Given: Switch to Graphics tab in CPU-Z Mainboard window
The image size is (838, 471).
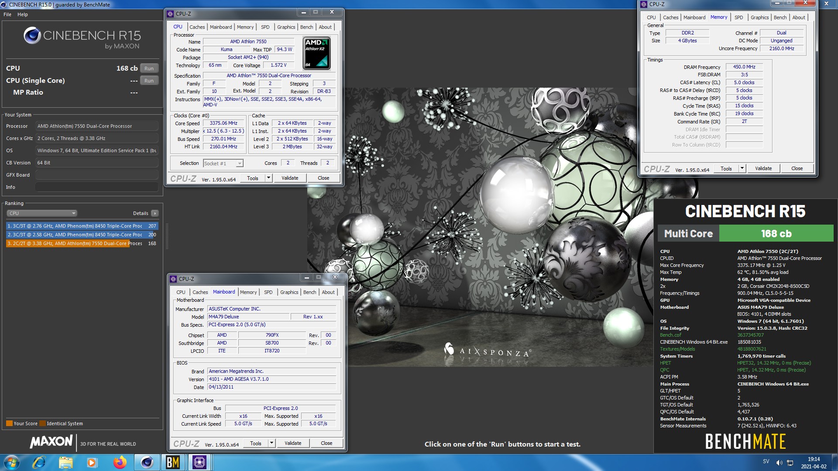Looking at the screenshot, I should coord(289,292).
